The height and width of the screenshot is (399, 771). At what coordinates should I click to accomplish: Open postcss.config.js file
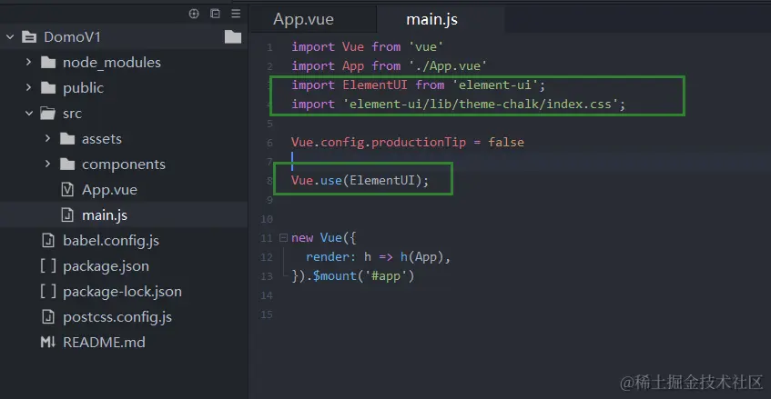(117, 317)
